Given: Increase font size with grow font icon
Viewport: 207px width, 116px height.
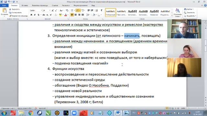Looking at the screenshot, I should pos(53,10).
